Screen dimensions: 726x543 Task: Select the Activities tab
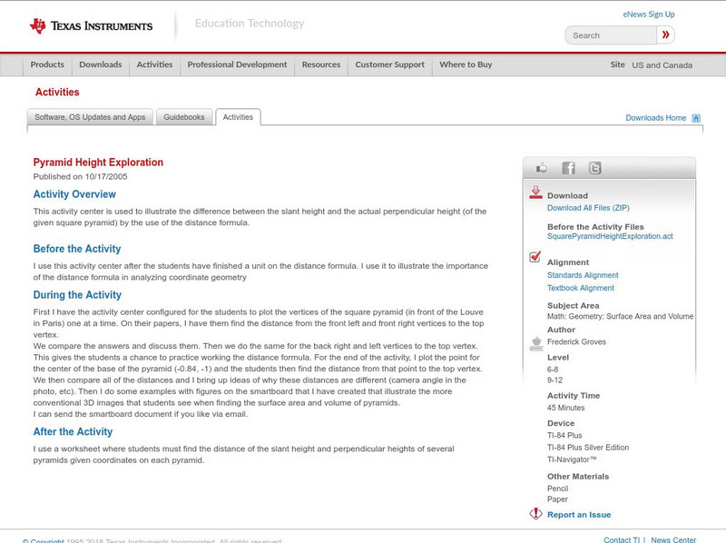238,117
